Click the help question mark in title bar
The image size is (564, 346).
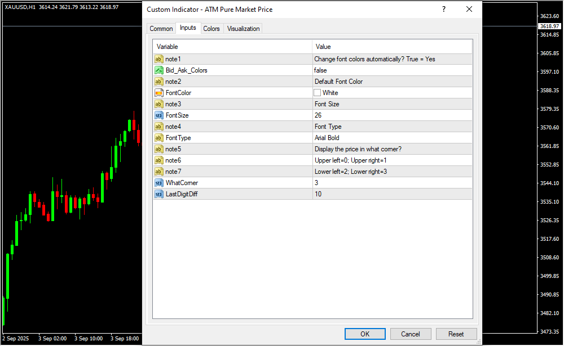[x=444, y=9]
